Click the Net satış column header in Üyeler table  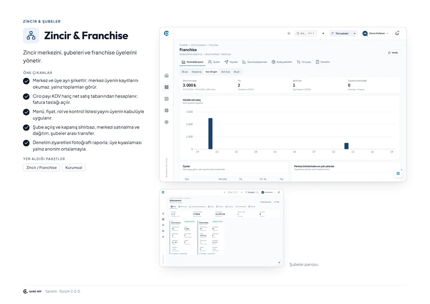[x=222, y=179]
